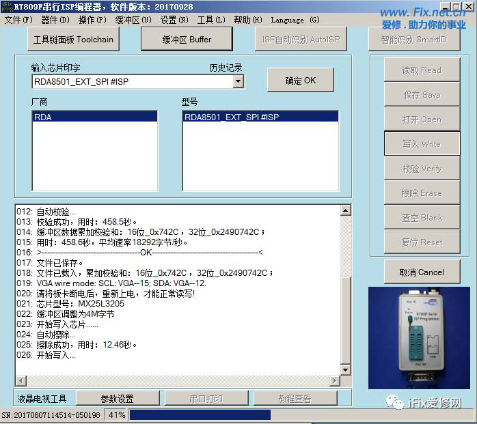
Task: Select RDA in the manufacturer list
Action: pos(94,117)
